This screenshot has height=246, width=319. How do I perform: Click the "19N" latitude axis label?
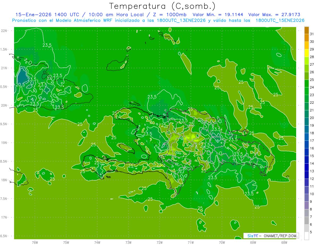4,143
